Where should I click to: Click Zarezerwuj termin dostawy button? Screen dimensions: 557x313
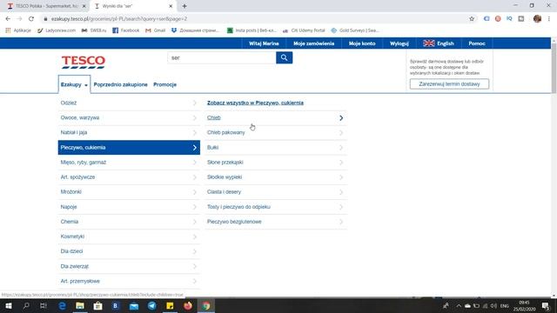[449, 84]
